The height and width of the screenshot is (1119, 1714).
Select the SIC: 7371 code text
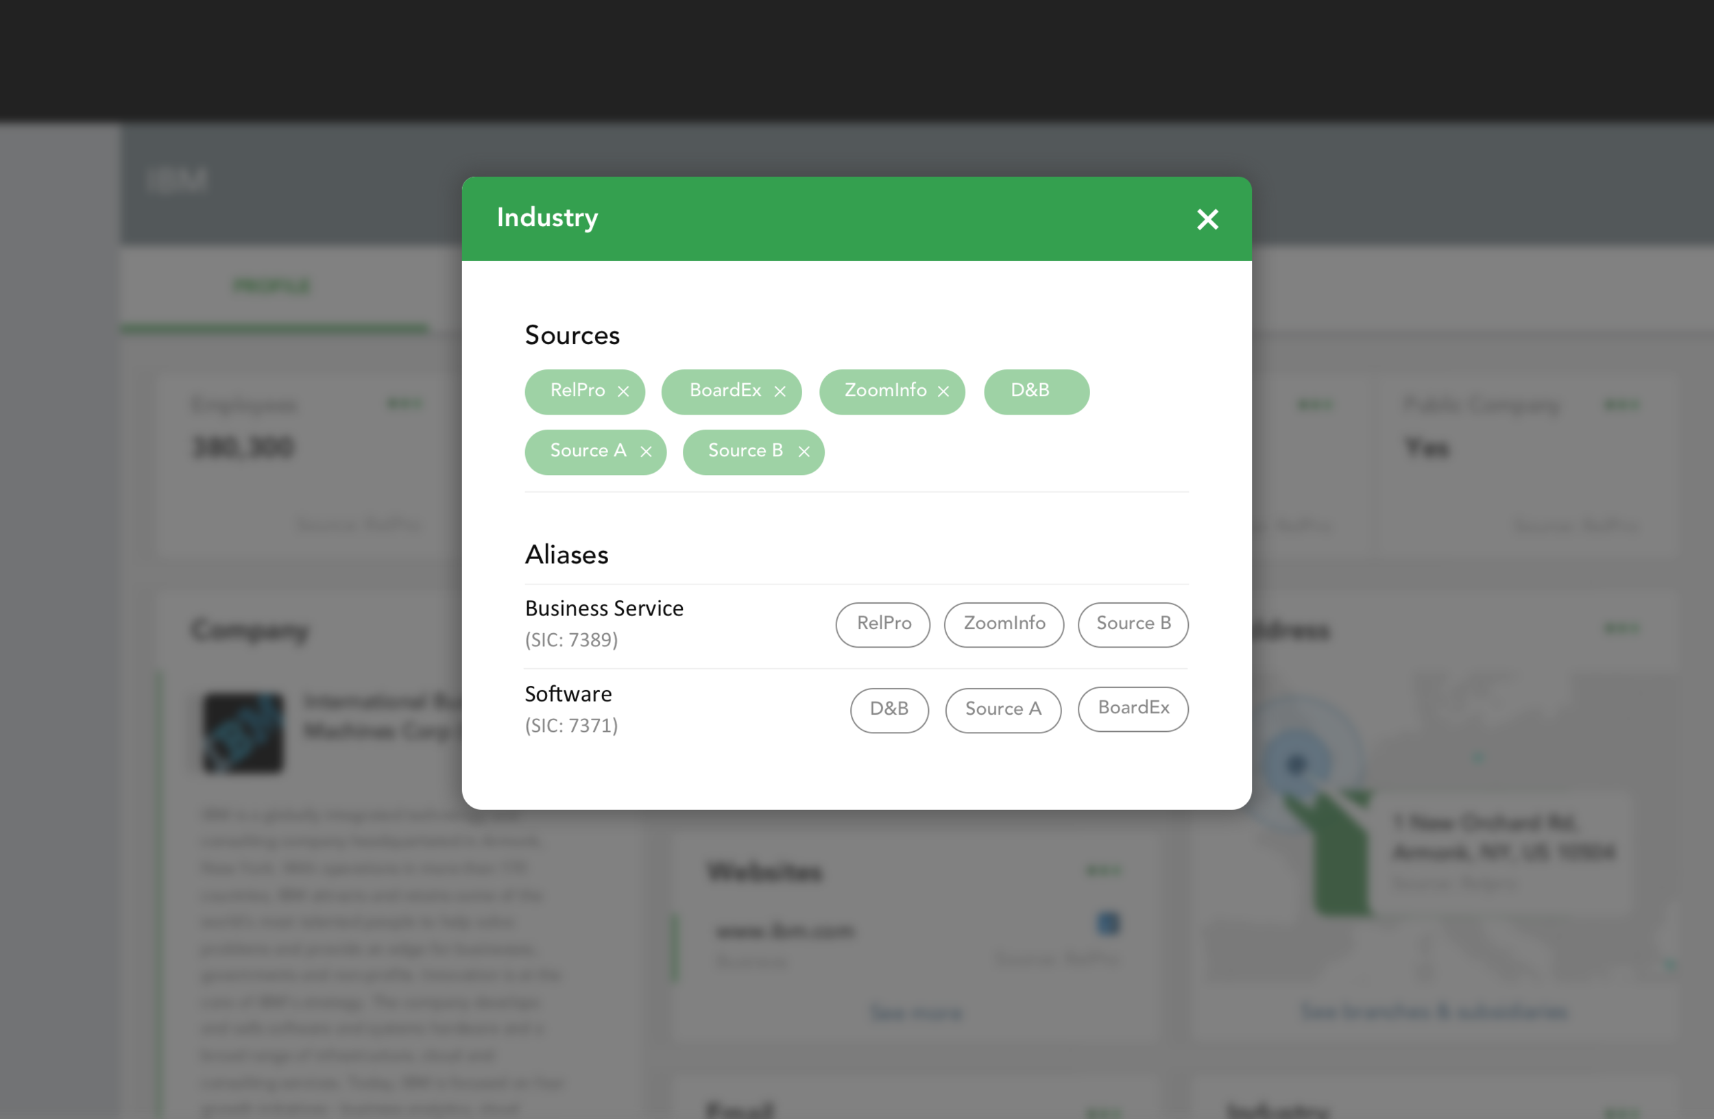pos(571,726)
